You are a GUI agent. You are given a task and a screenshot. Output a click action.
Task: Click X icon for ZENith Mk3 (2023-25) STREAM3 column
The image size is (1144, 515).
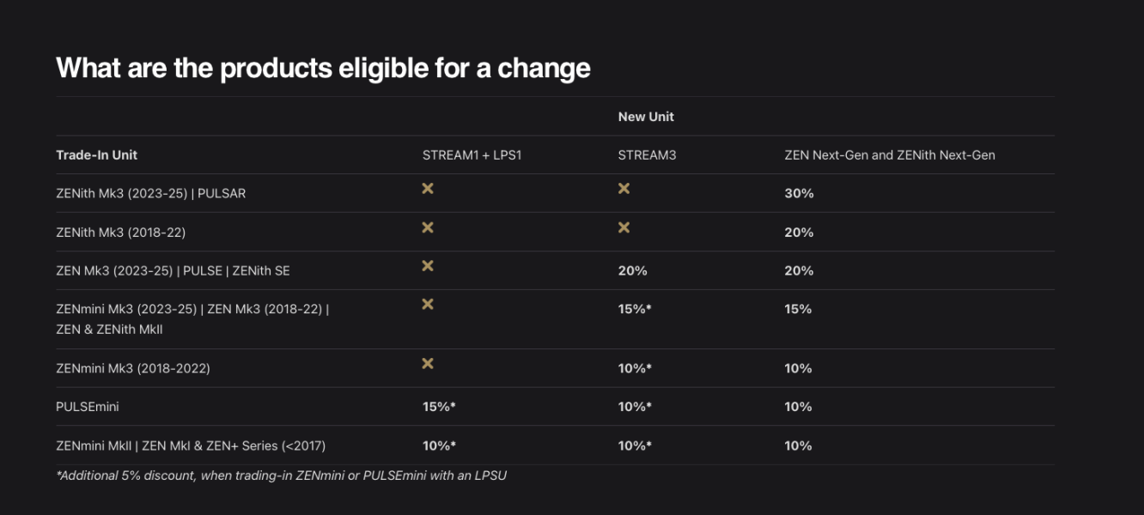[624, 188]
